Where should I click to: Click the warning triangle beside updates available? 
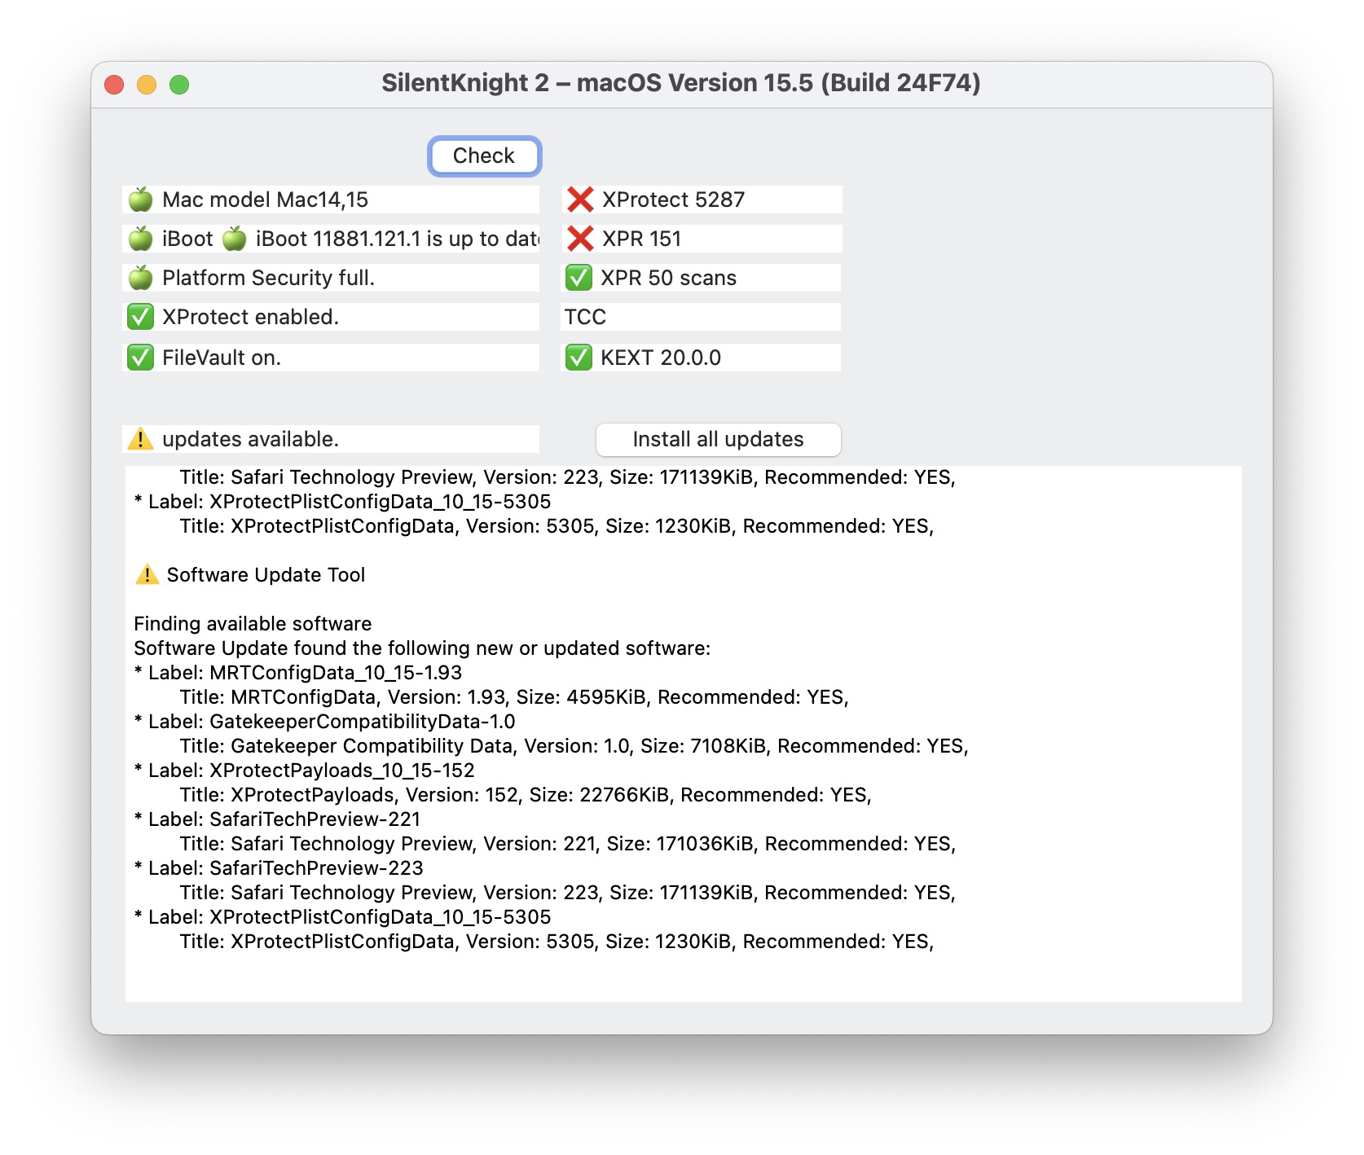coord(140,438)
